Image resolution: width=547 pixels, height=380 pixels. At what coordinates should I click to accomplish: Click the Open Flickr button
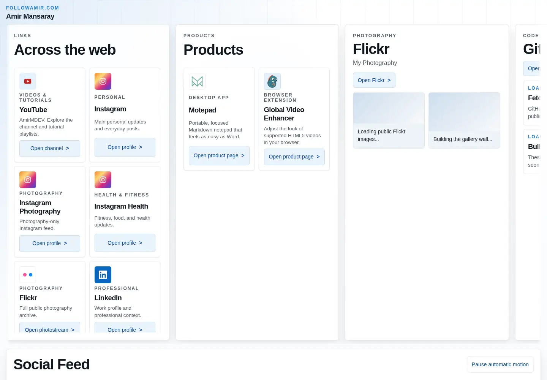pyautogui.click(x=374, y=80)
